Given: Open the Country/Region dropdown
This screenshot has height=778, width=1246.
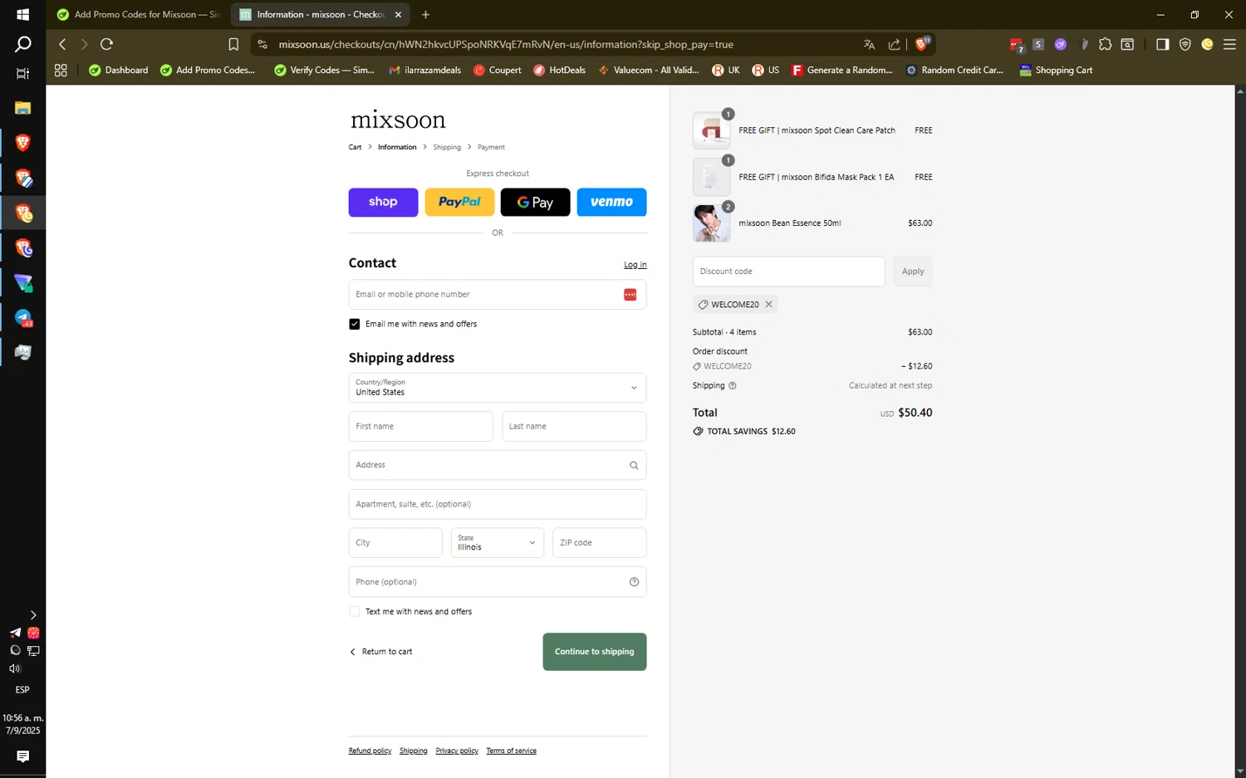Looking at the screenshot, I should click(498, 388).
